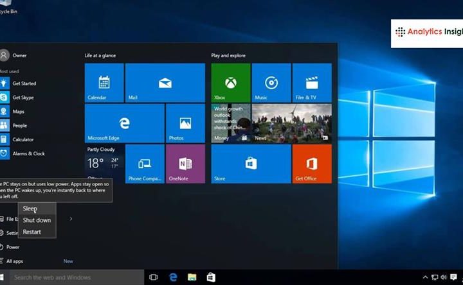This screenshot has height=285, width=463.
Task: Open the Film & TV tile
Action: coord(312,83)
